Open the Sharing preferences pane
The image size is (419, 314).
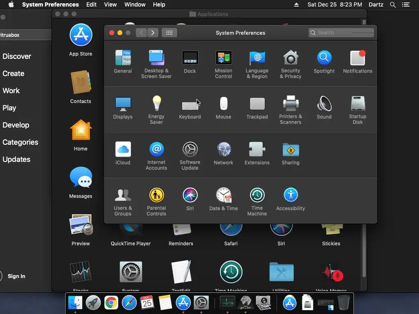click(291, 153)
